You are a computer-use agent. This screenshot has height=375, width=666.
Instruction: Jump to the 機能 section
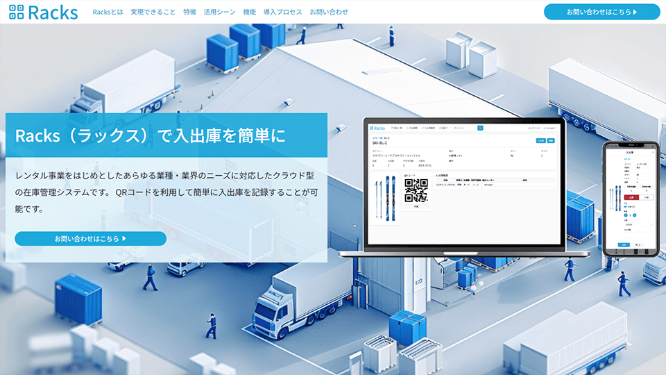pos(250,12)
